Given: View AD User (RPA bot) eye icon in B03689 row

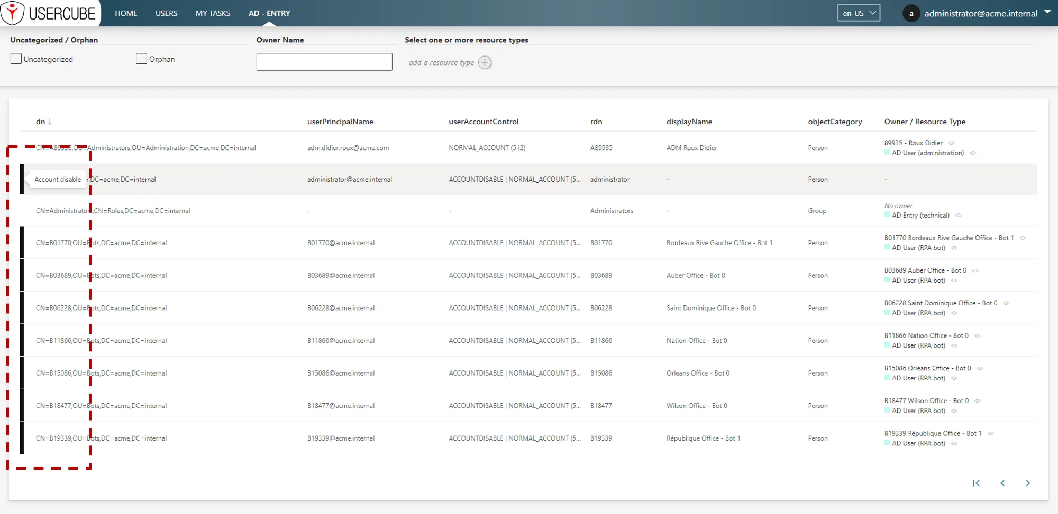Looking at the screenshot, I should click(x=954, y=281).
